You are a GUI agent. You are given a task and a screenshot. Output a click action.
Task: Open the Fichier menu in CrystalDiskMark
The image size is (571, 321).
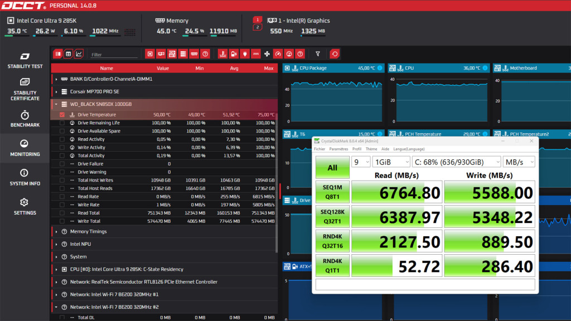[x=320, y=149]
